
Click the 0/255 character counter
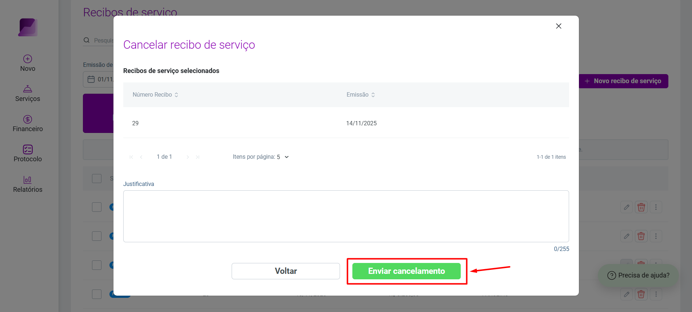tap(561, 249)
